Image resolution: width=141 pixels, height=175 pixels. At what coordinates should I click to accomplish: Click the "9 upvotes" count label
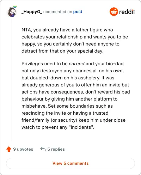pos(23,149)
